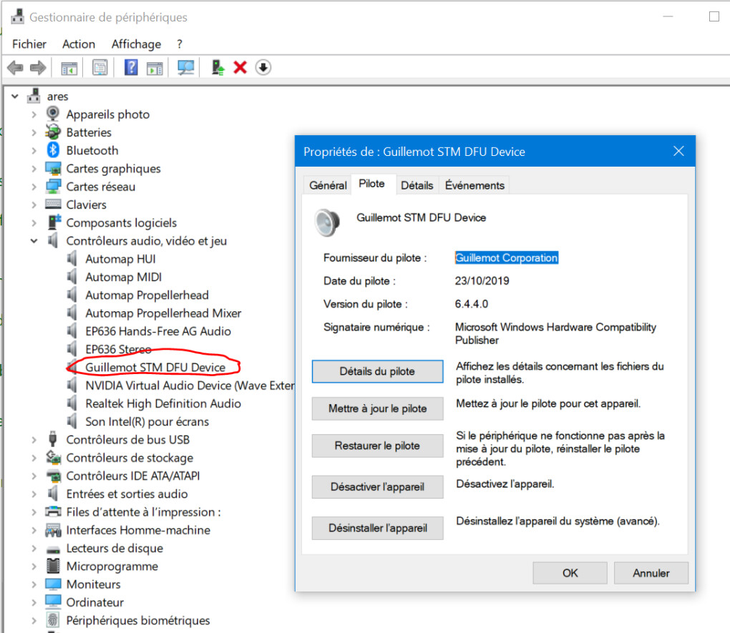The height and width of the screenshot is (633, 730).
Task: Click Désinstaller l'appareil button
Action: (x=377, y=529)
